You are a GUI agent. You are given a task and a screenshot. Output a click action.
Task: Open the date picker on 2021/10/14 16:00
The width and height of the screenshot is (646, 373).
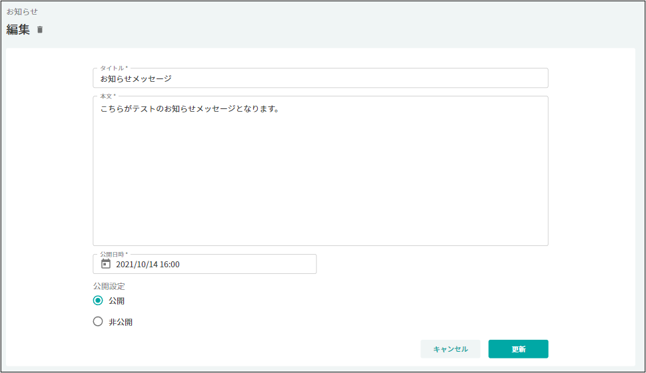(x=148, y=265)
